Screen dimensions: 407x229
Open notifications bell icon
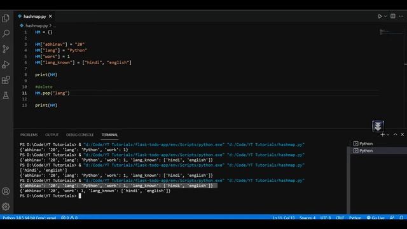401,218
